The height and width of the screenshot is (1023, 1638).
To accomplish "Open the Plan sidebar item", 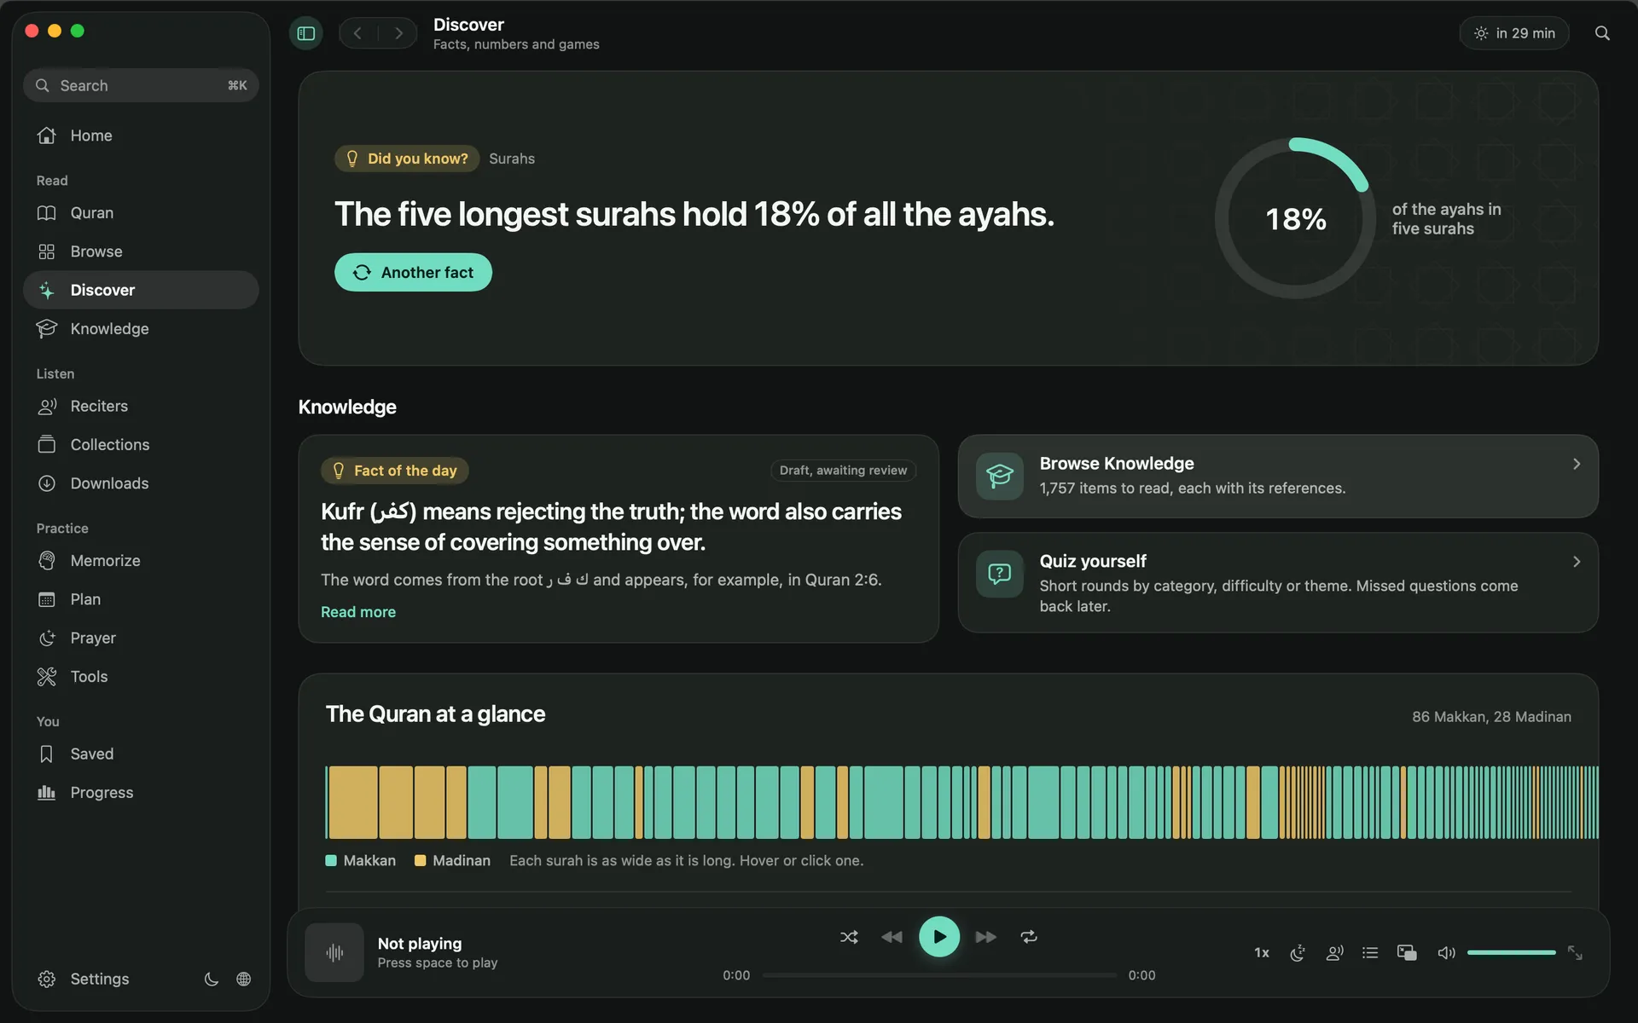I will click(x=141, y=599).
